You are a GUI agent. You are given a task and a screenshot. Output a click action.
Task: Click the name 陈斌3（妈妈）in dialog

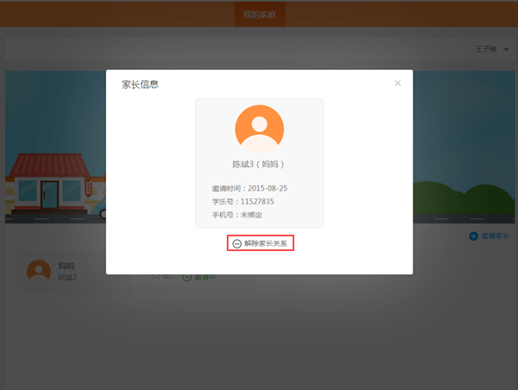(x=259, y=164)
